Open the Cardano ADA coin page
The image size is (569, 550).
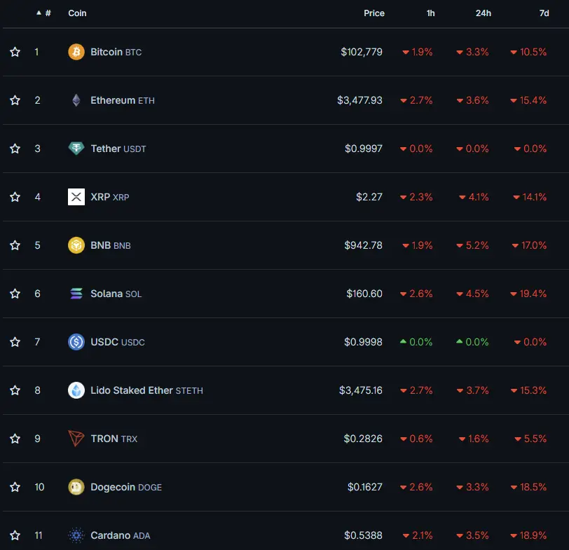point(120,535)
